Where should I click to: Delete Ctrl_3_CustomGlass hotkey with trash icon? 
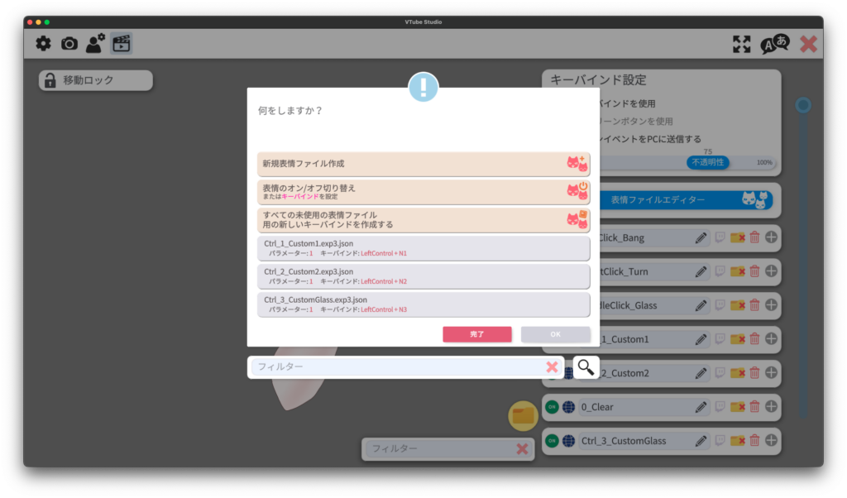click(754, 441)
